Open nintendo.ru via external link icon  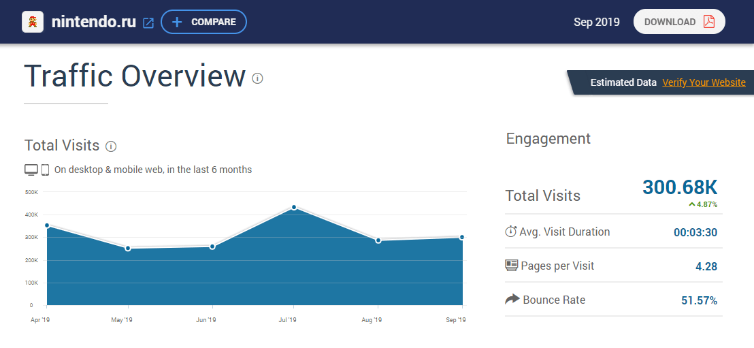pyautogui.click(x=148, y=22)
